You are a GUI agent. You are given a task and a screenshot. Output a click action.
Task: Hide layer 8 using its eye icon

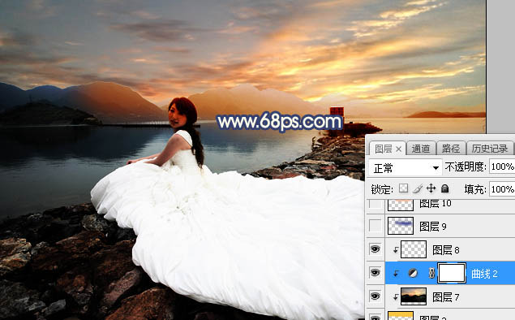click(375, 249)
